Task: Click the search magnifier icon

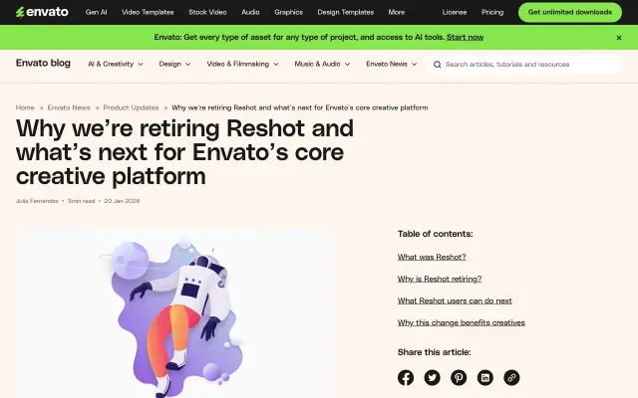Action: point(437,64)
